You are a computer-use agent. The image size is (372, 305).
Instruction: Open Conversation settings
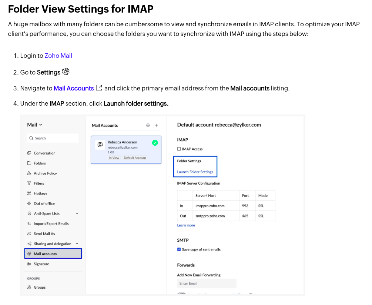tap(44, 153)
